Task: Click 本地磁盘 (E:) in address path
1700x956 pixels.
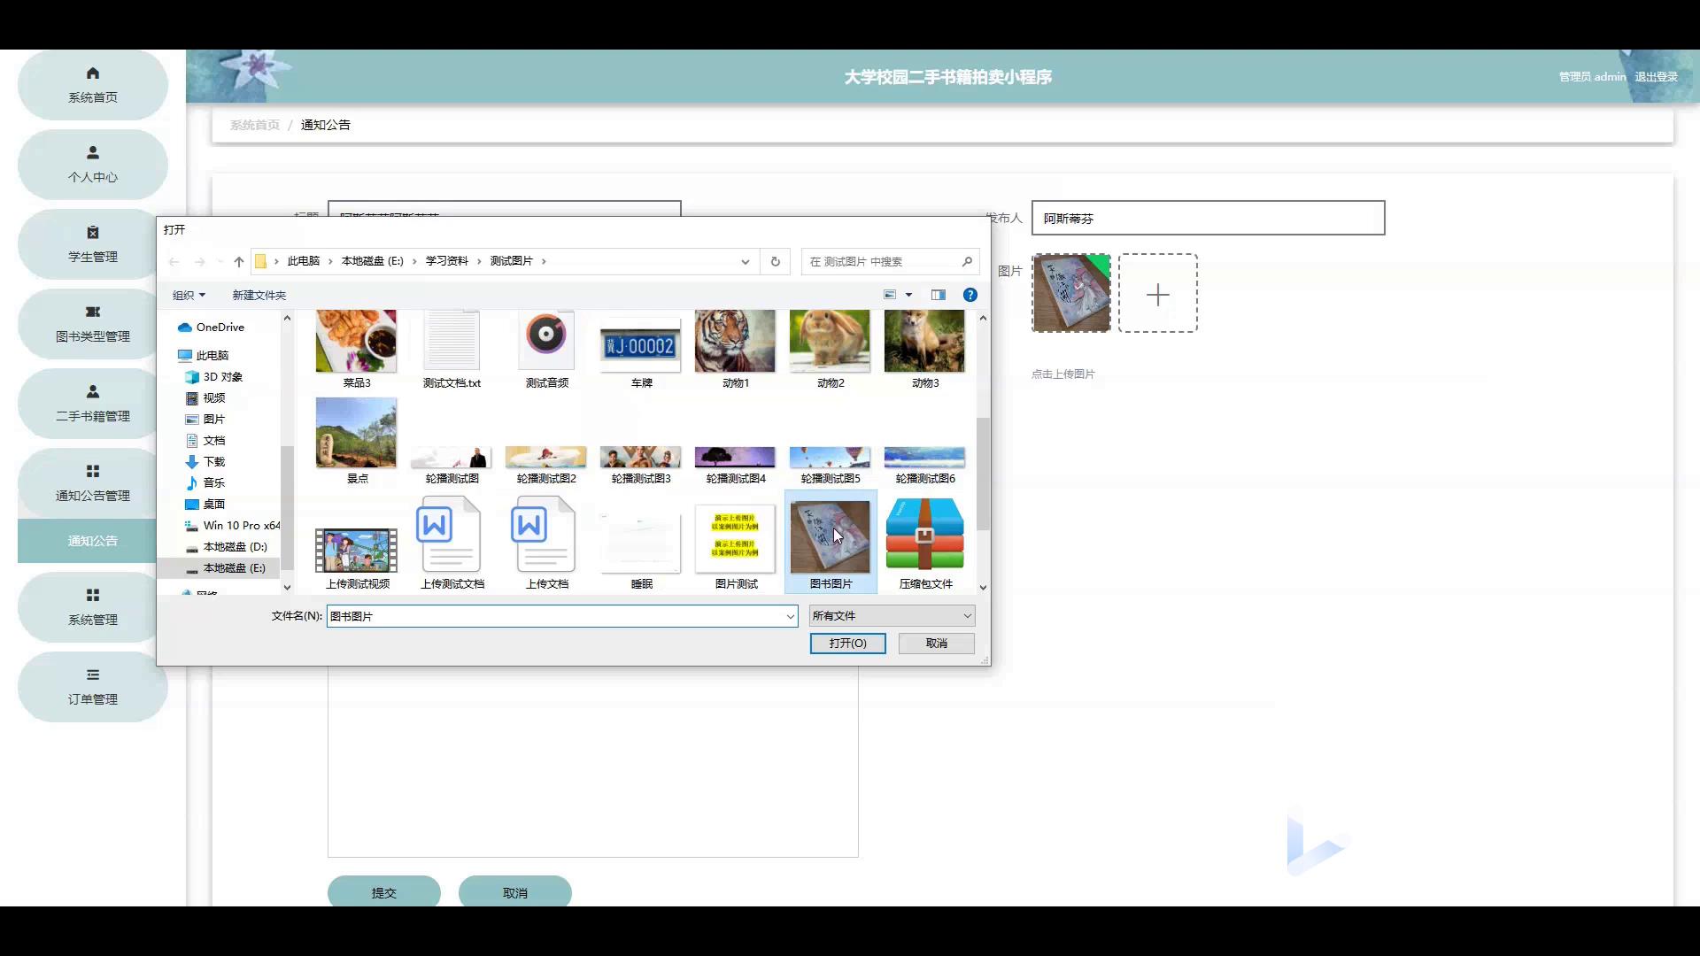Action: tap(372, 261)
